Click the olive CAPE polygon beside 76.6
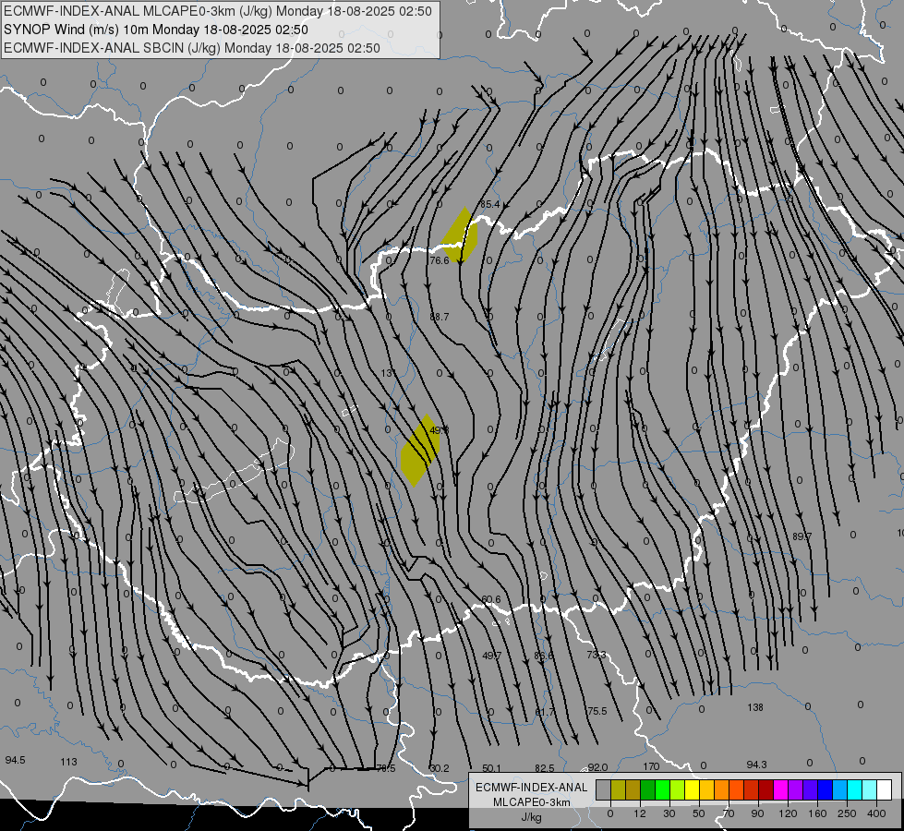Viewport: 904px width, 831px height. pos(460,235)
